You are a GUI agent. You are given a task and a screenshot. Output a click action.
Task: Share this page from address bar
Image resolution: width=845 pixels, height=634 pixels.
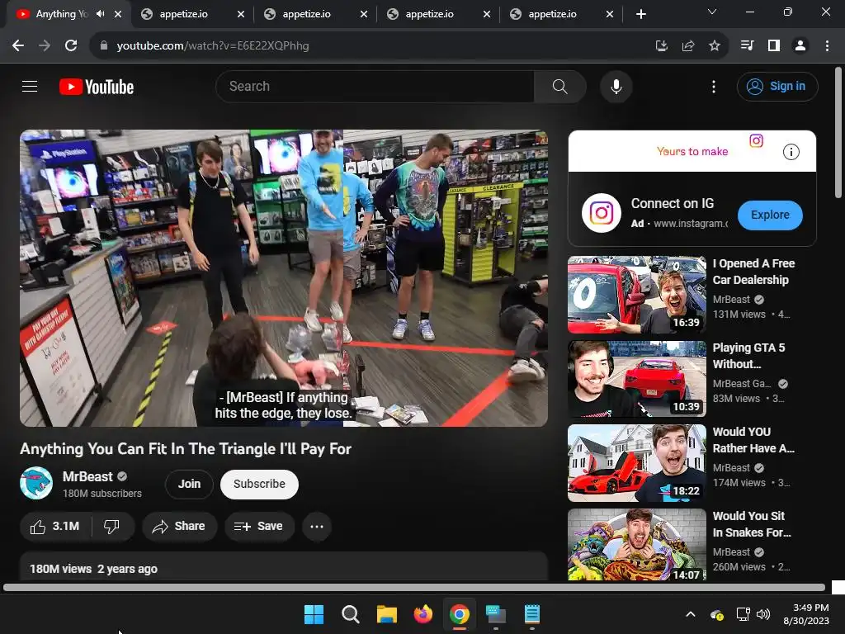coord(687,46)
